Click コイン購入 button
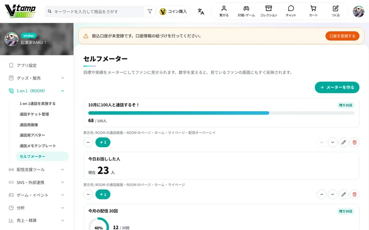This screenshot has height=230, width=369. (173, 11)
